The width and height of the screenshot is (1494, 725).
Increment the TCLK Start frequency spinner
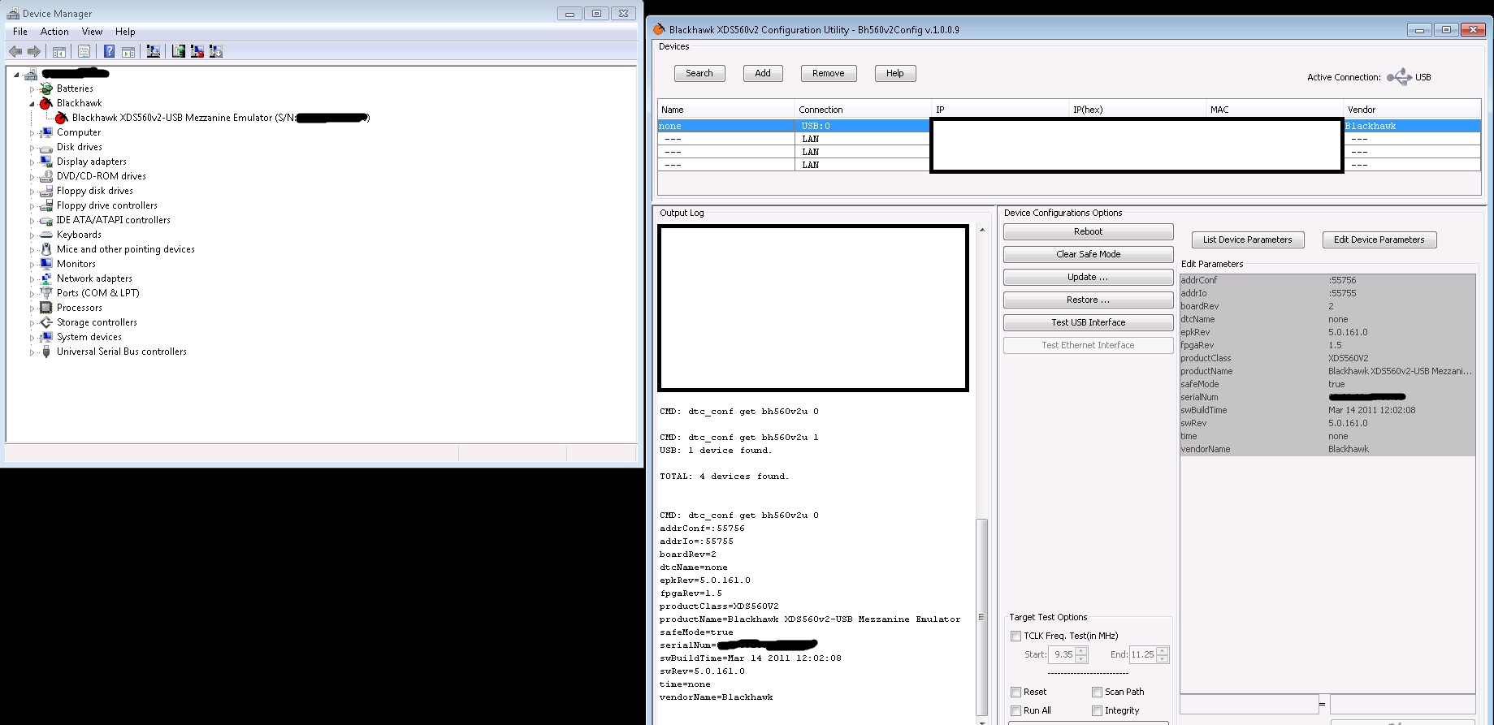1081,650
